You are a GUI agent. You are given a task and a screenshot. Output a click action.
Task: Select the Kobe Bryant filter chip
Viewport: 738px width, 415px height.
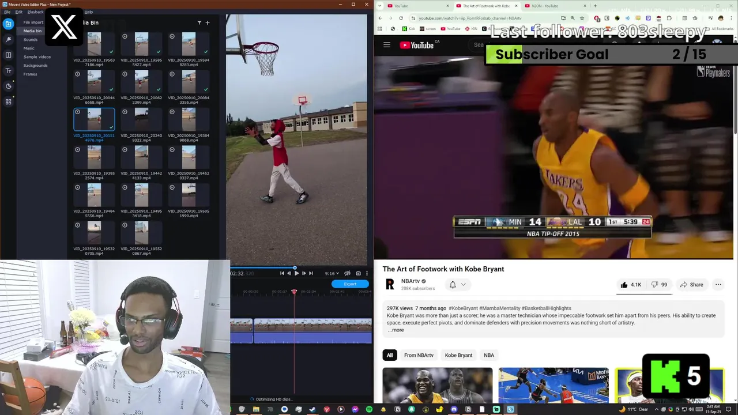(458, 355)
